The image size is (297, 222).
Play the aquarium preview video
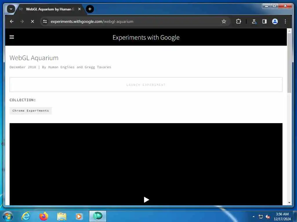[146, 199]
